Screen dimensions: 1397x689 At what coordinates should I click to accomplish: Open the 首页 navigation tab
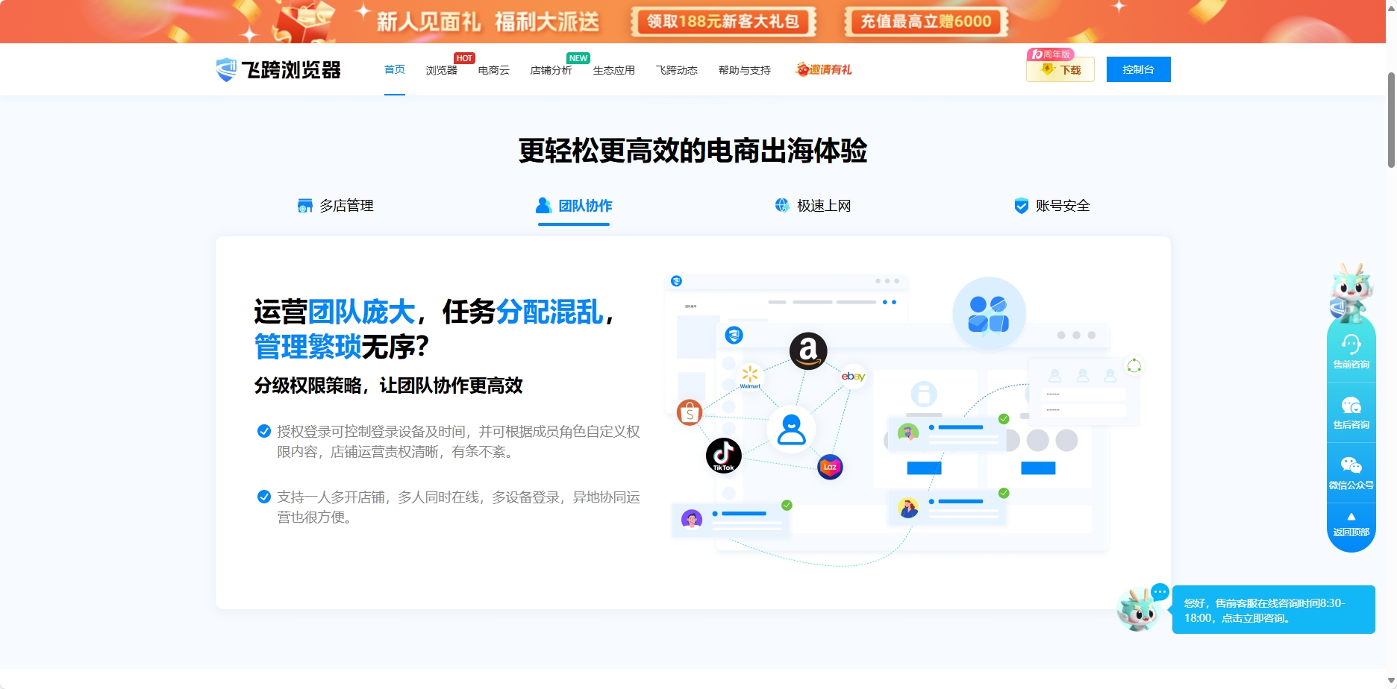pos(395,69)
